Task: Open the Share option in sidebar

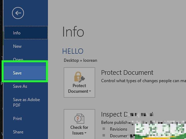Action: [18, 132]
